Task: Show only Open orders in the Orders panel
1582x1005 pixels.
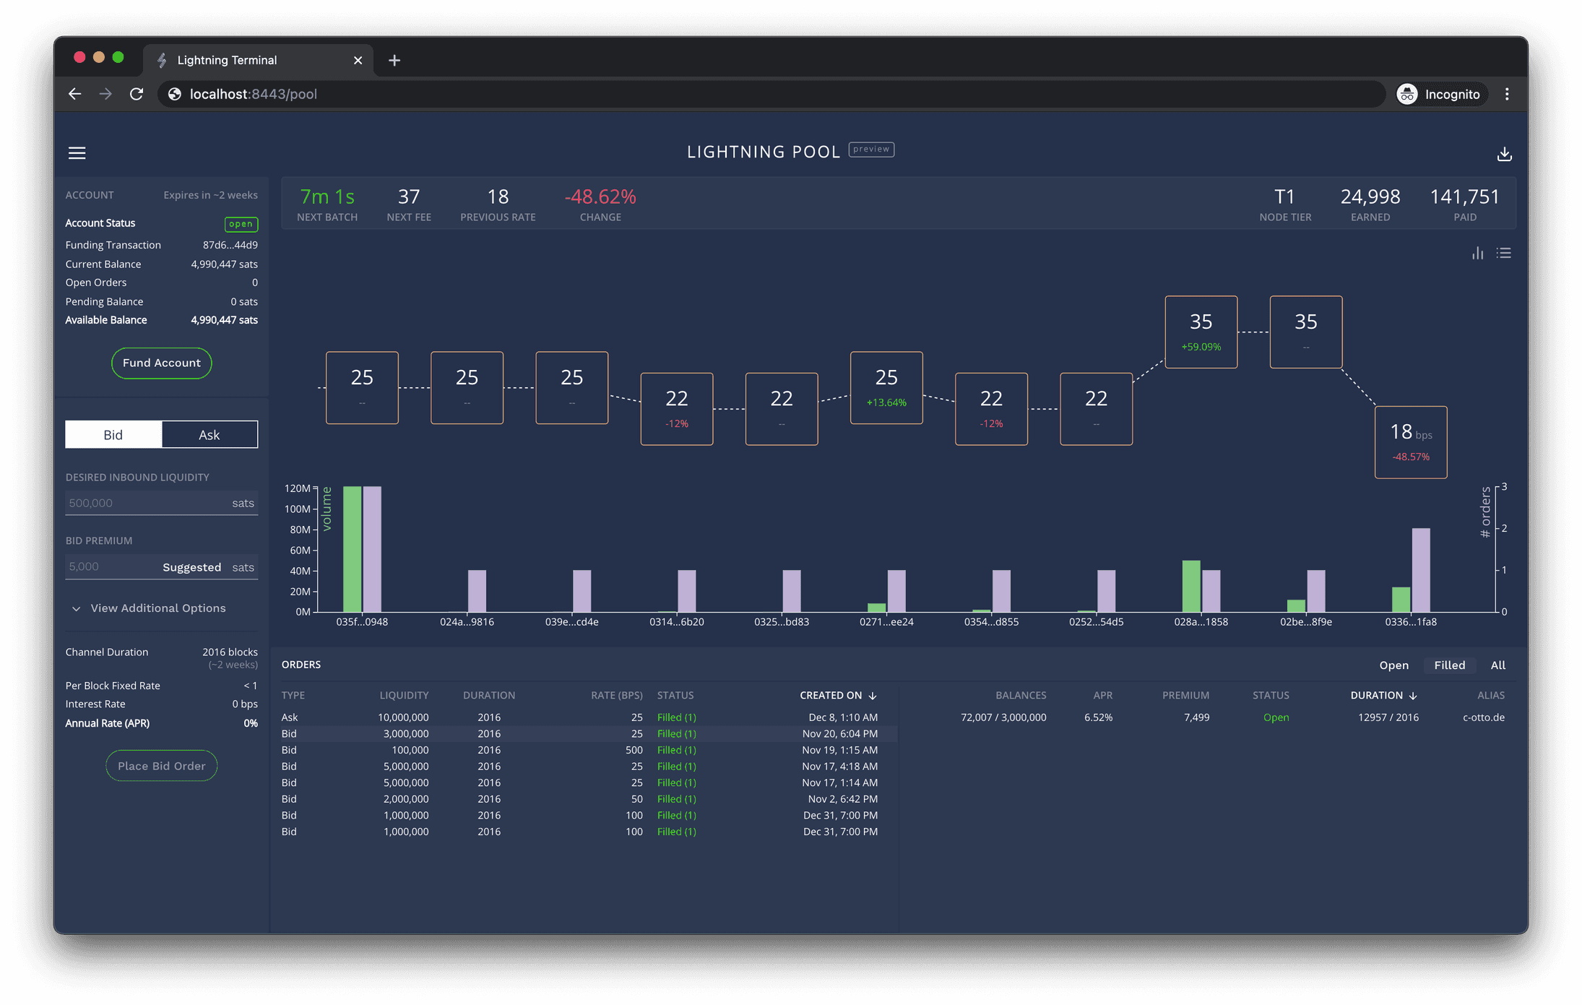Action: (1394, 665)
